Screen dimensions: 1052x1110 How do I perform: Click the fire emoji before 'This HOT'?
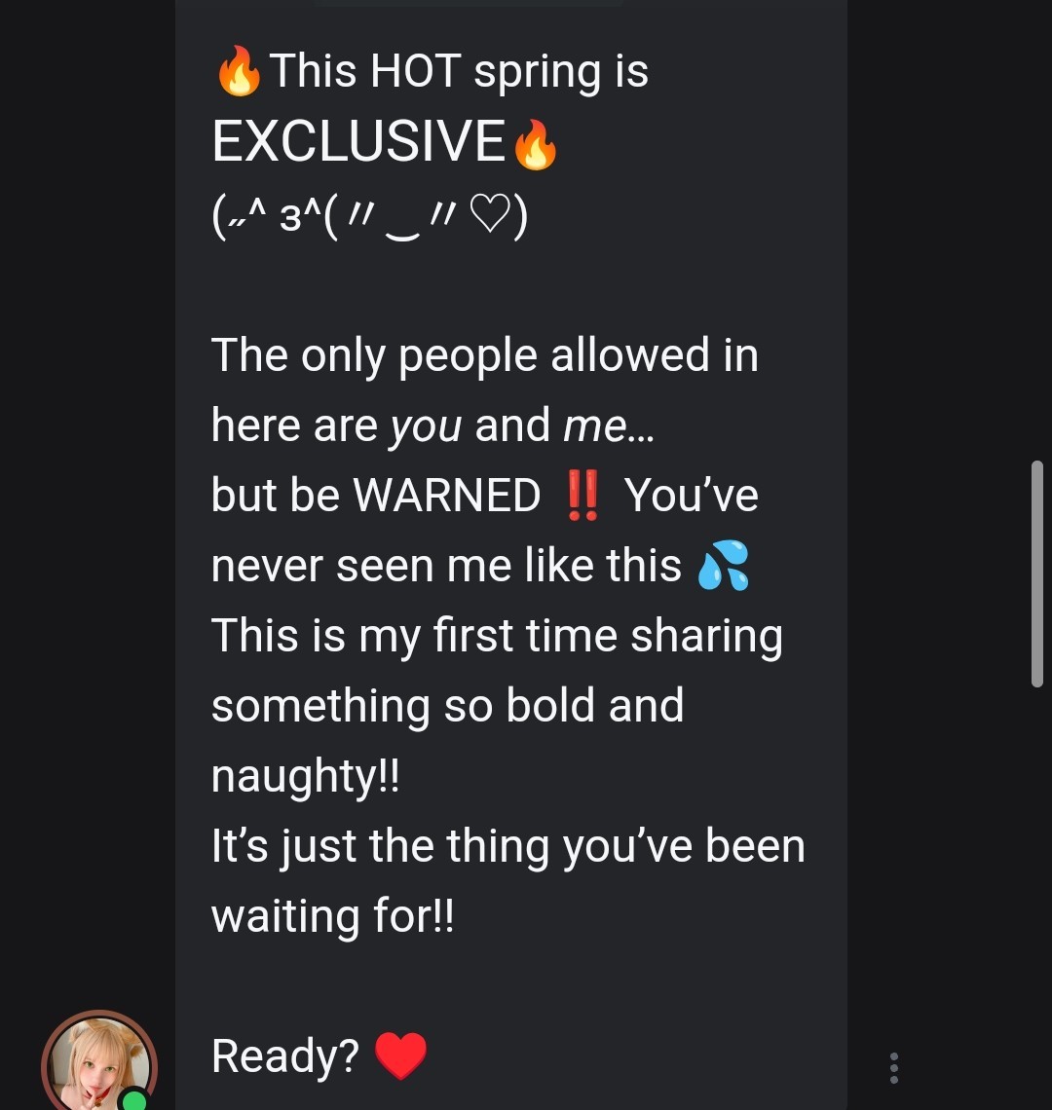[x=239, y=73]
